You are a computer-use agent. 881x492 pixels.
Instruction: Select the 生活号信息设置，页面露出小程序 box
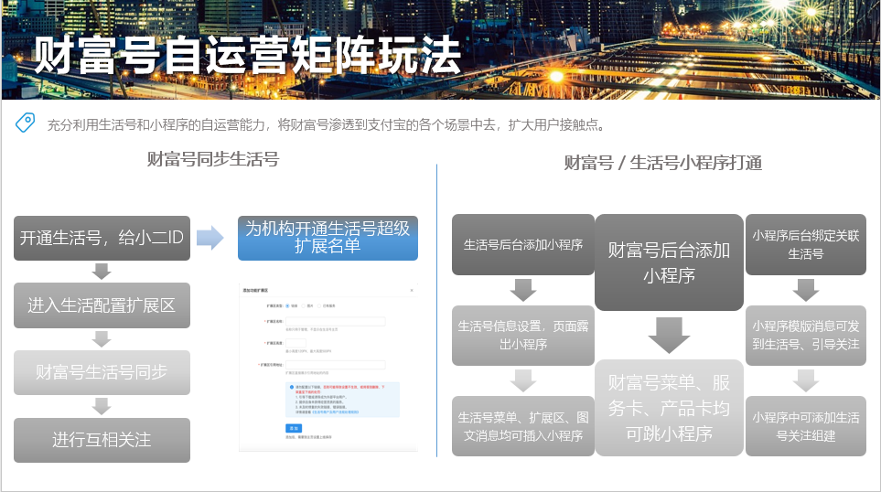coord(522,336)
